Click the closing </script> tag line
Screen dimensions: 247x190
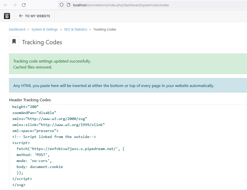22,179
